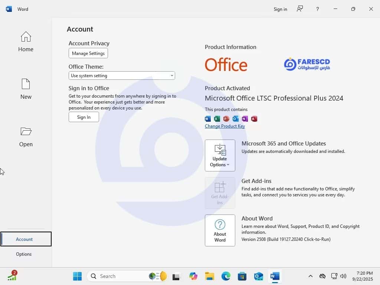Screen dimensions: 380x285
Task: Click the Help question mark icon
Action: [317, 9]
